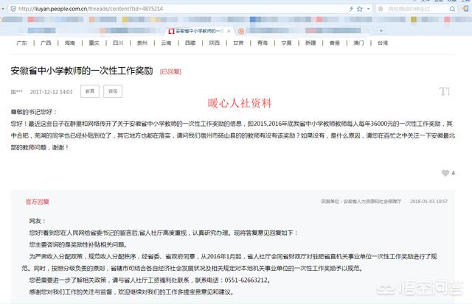Open the 澳门 region link
Image resolution: width=472 pixels, height=304 pixels.
click(358, 43)
